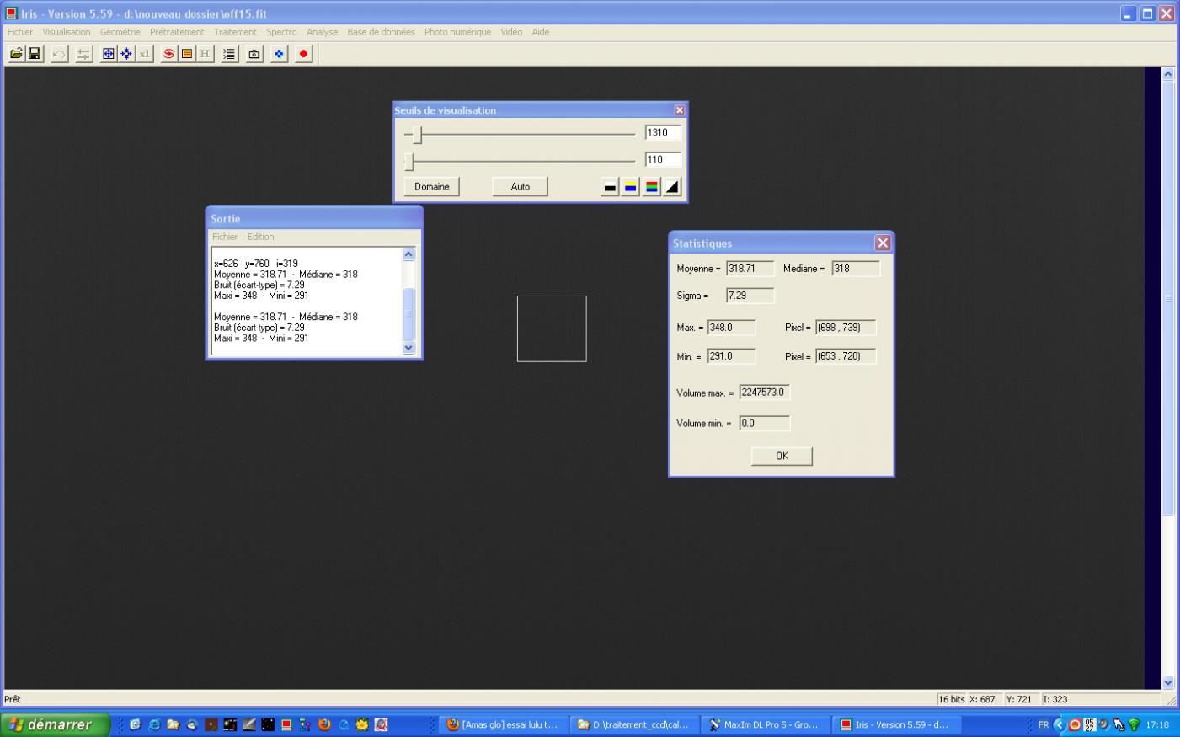The height and width of the screenshot is (737, 1180).
Task: Close the Seuils de visualisation window
Action: [680, 110]
